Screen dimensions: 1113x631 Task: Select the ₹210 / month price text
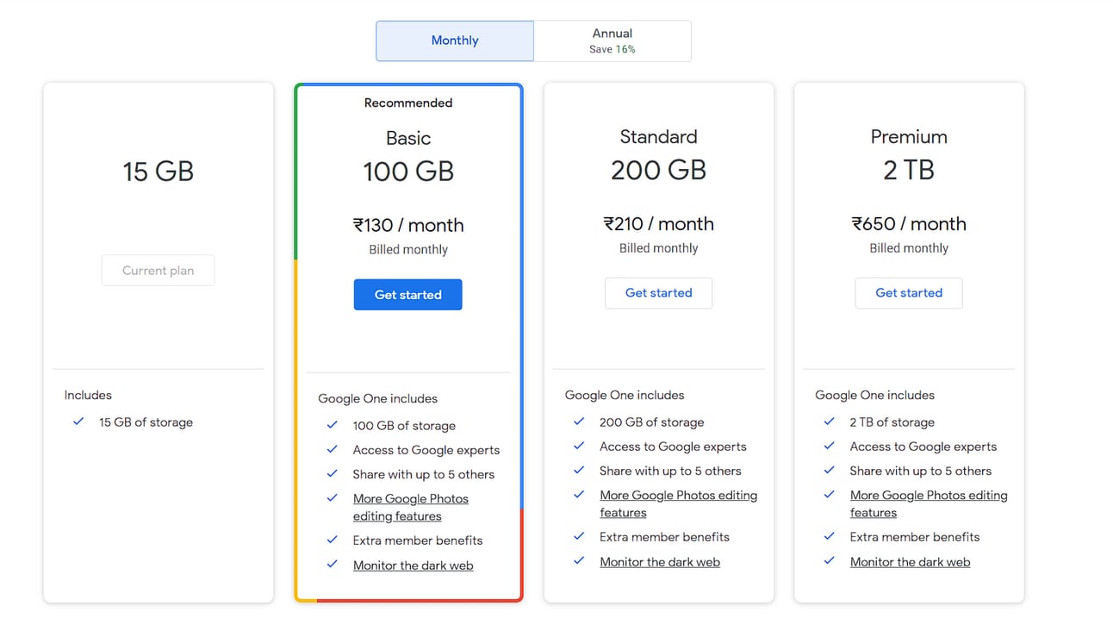click(x=658, y=223)
